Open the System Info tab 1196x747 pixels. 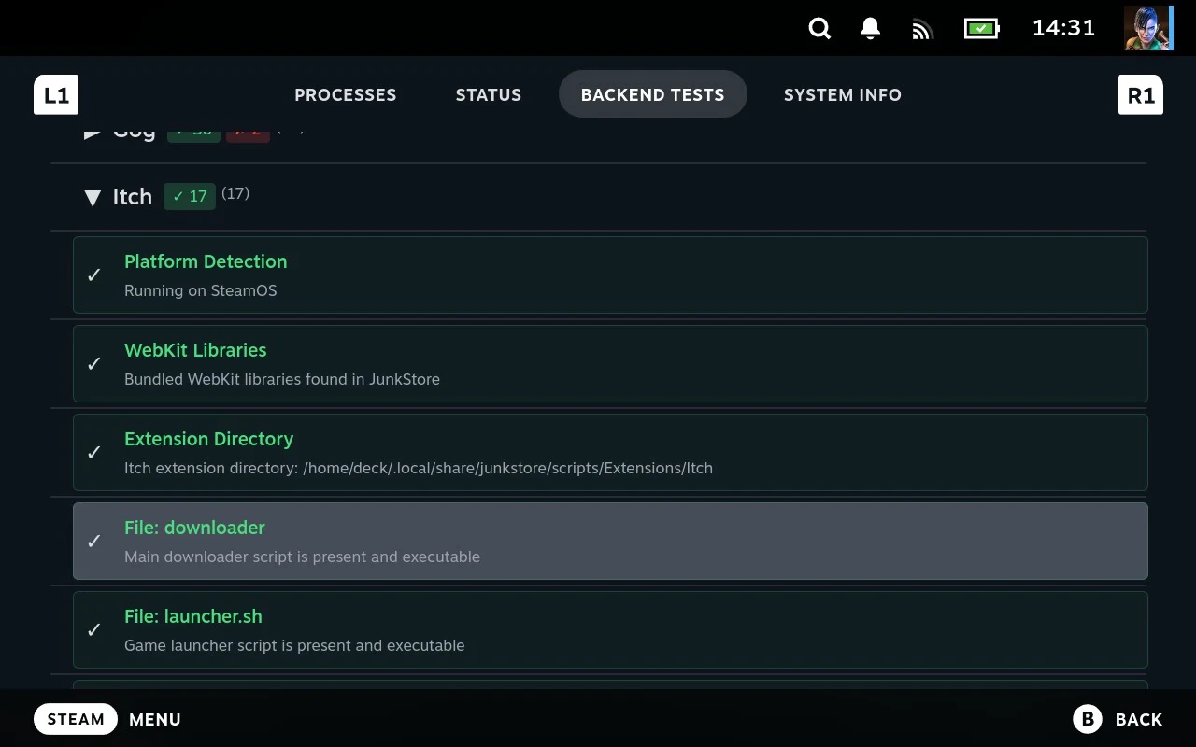pos(843,94)
